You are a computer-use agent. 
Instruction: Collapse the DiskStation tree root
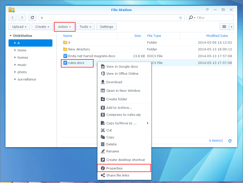pyautogui.click(x=11, y=36)
